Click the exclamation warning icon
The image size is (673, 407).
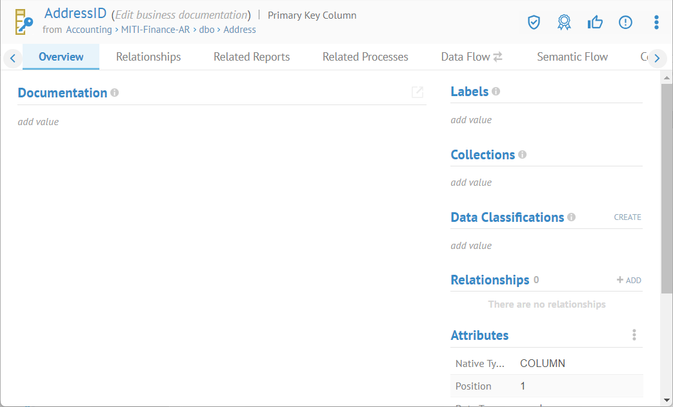click(x=625, y=23)
